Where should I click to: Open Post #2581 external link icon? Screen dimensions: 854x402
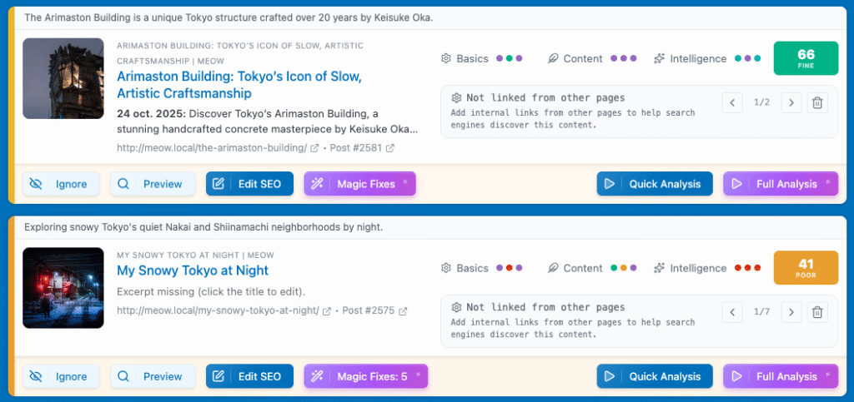point(389,149)
